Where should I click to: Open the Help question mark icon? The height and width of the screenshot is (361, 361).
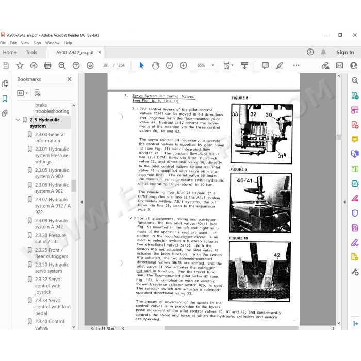point(310,52)
